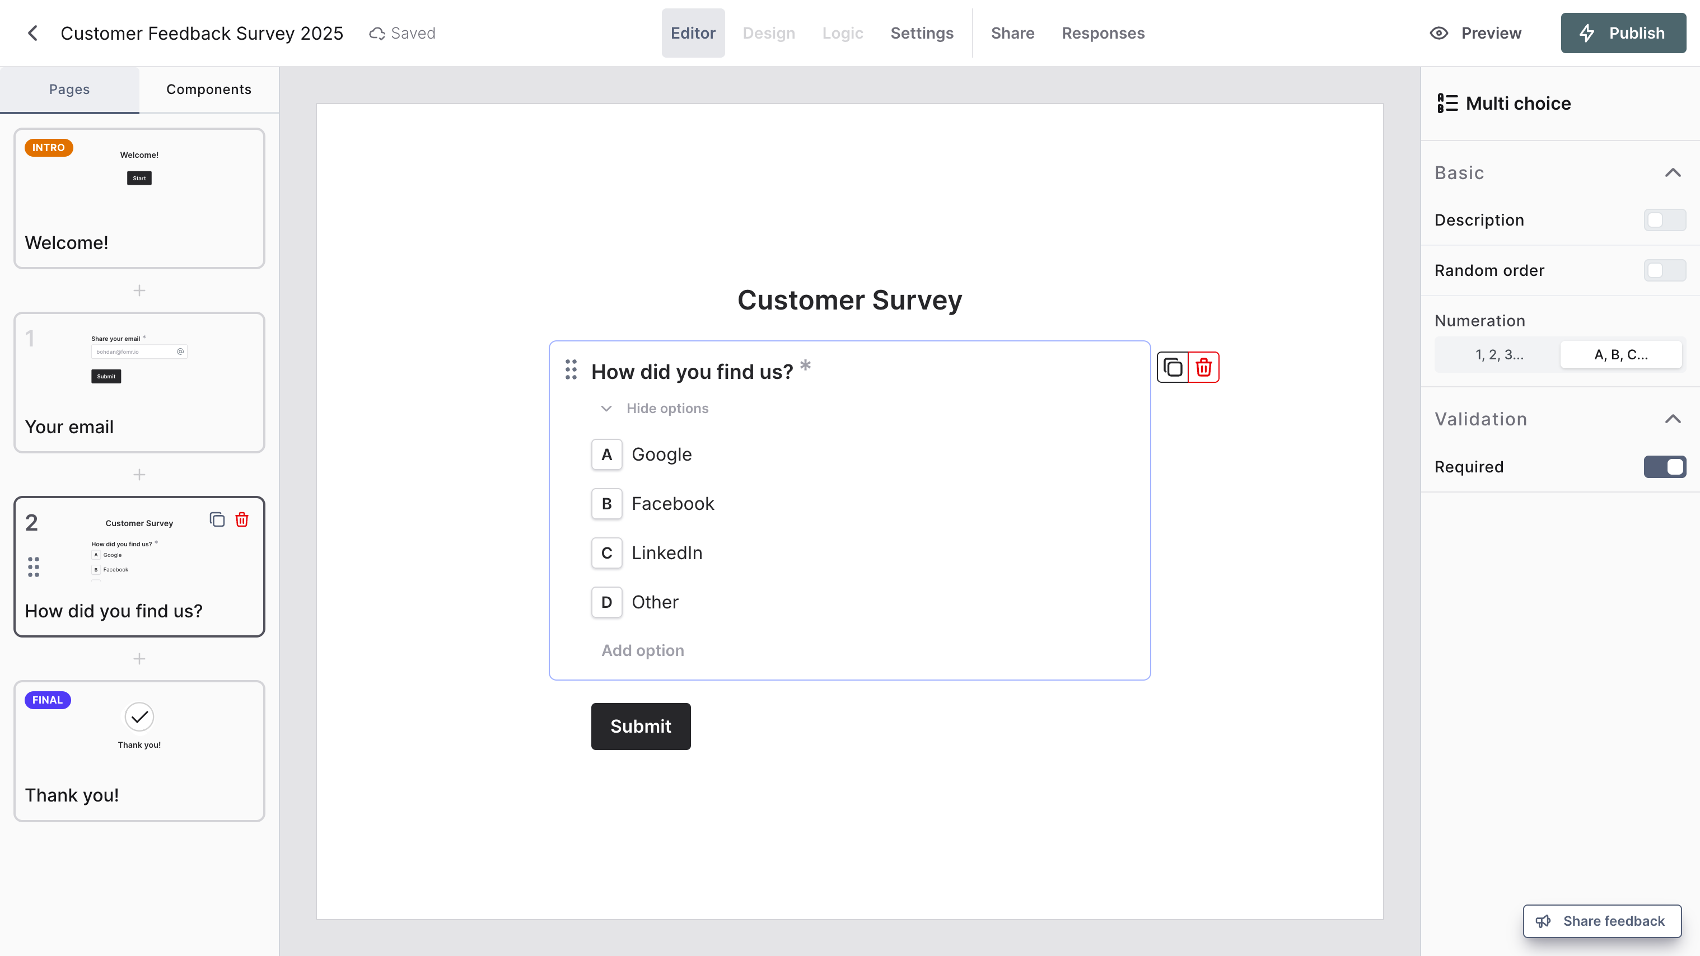Delete page 2 via sidebar trash icon

coord(242,520)
